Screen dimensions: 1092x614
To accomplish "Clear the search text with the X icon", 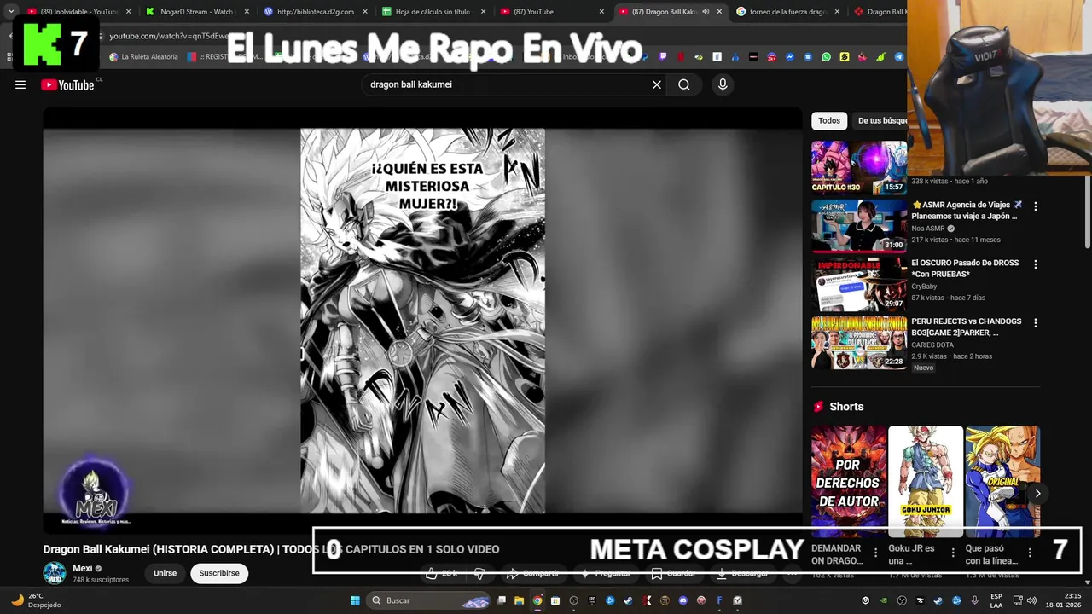I will (x=657, y=84).
